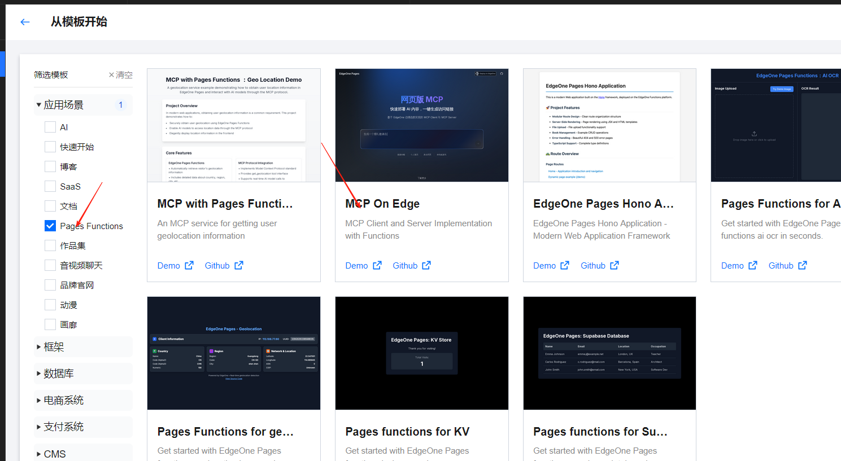Screen dimensions: 841x461
Task: Check the 音视频聊天 filter checkbox
Action: 50,266
